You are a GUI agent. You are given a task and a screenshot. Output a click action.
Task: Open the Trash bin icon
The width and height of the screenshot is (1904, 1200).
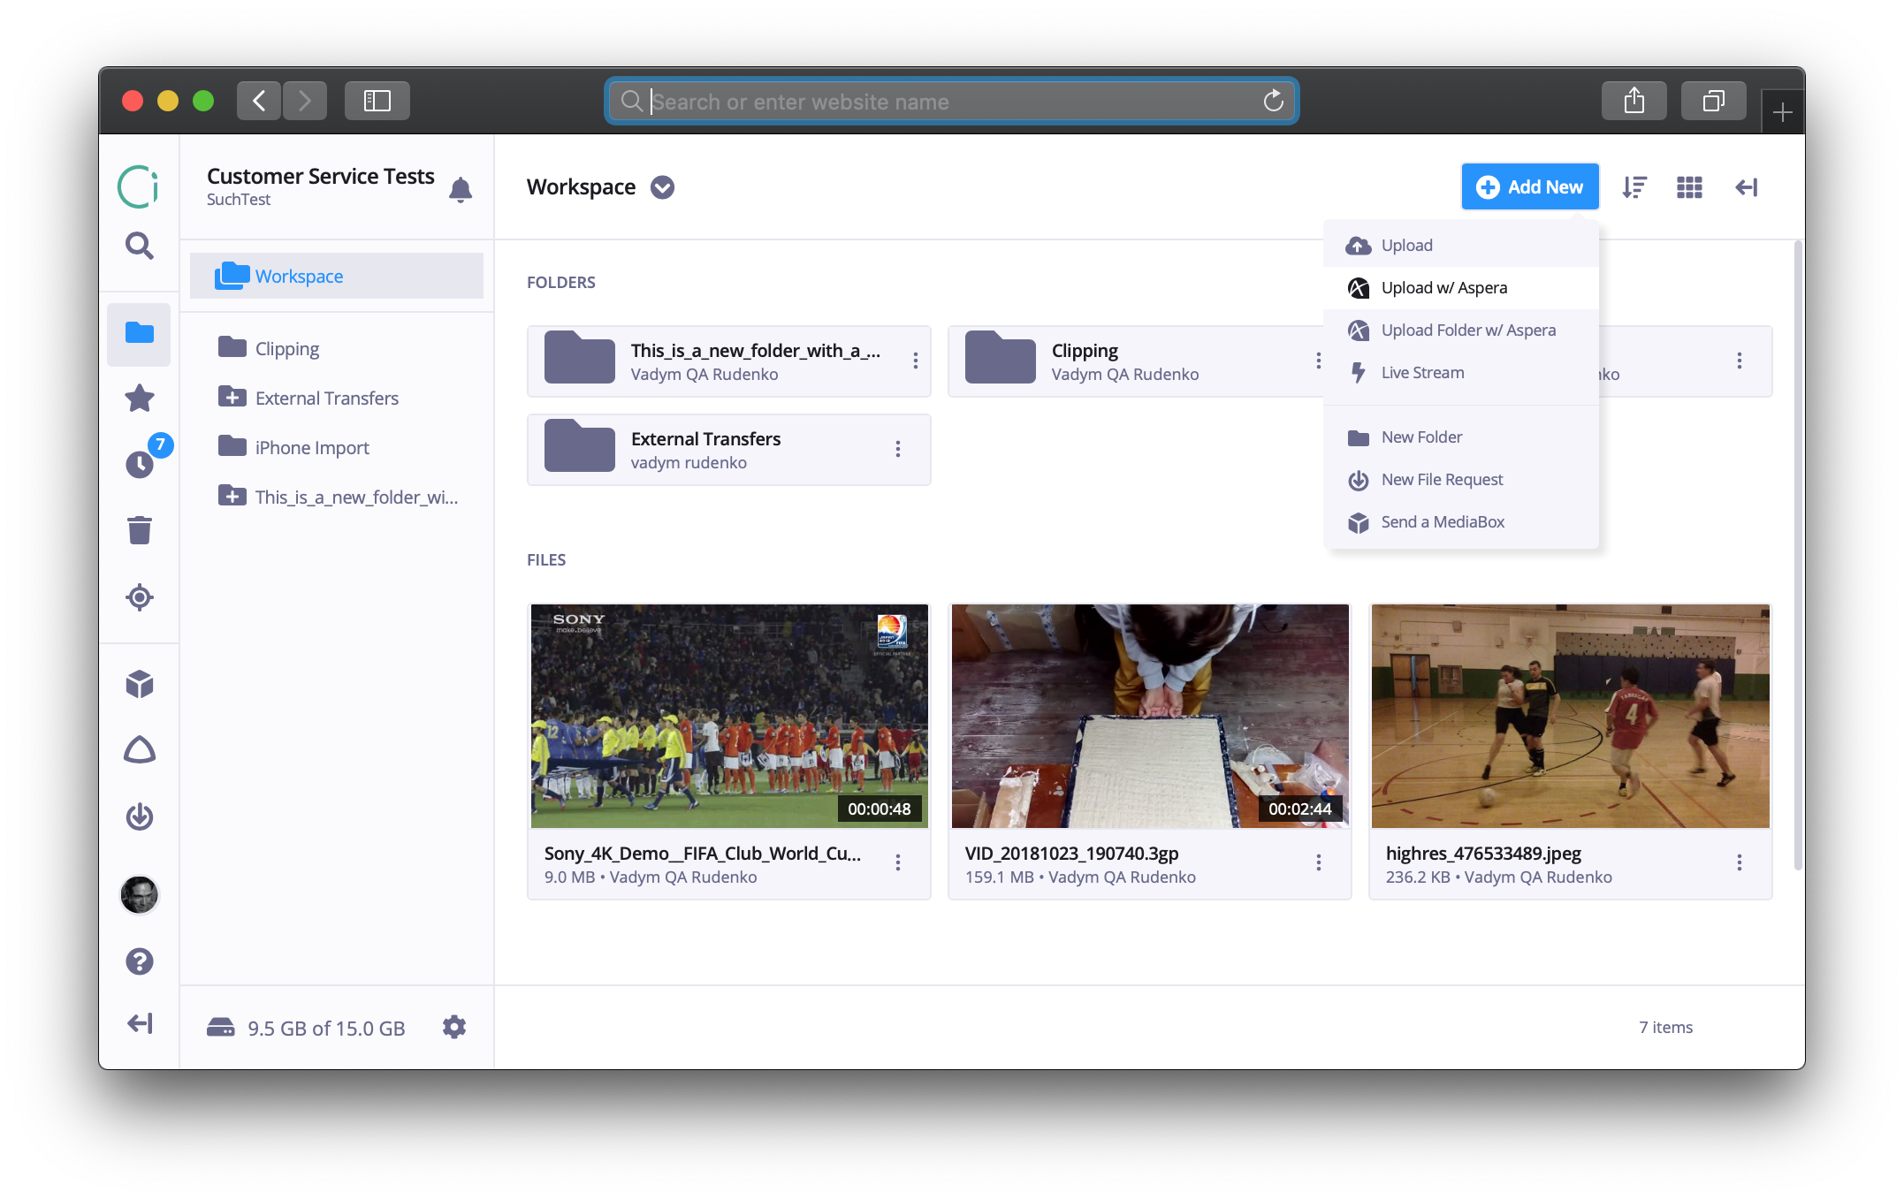[x=139, y=530]
